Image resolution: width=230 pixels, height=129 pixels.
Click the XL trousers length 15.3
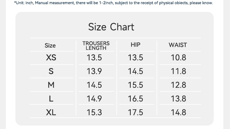point(94,112)
